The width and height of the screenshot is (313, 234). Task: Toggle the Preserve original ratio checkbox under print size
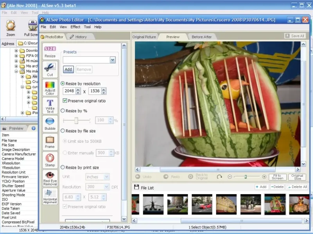[x=65, y=207]
